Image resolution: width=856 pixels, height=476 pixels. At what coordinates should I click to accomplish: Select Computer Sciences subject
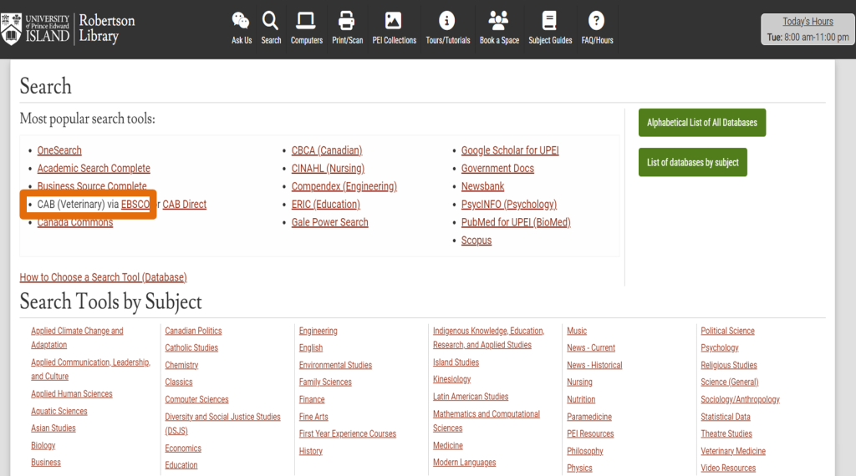[x=196, y=400]
